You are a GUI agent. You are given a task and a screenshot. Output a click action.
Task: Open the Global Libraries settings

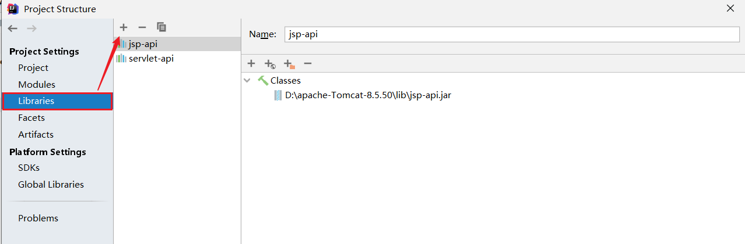coord(51,184)
